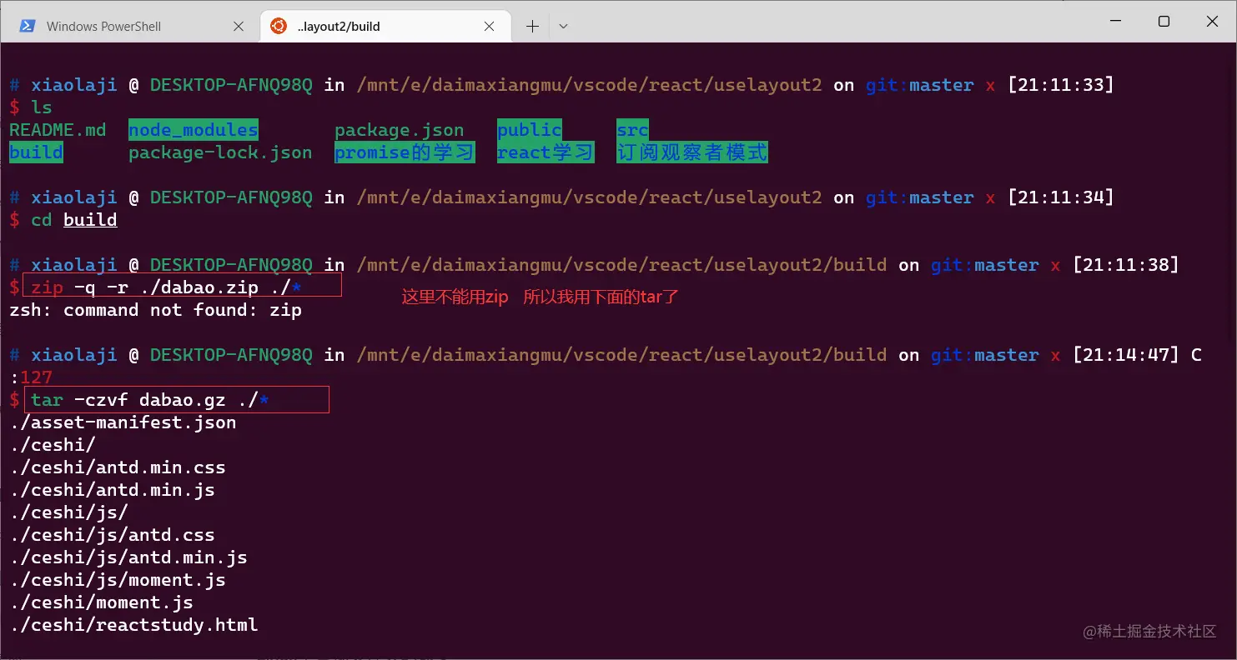1237x660 pixels.
Task: Click the promise的学习 folder name
Action: (x=405, y=152)
